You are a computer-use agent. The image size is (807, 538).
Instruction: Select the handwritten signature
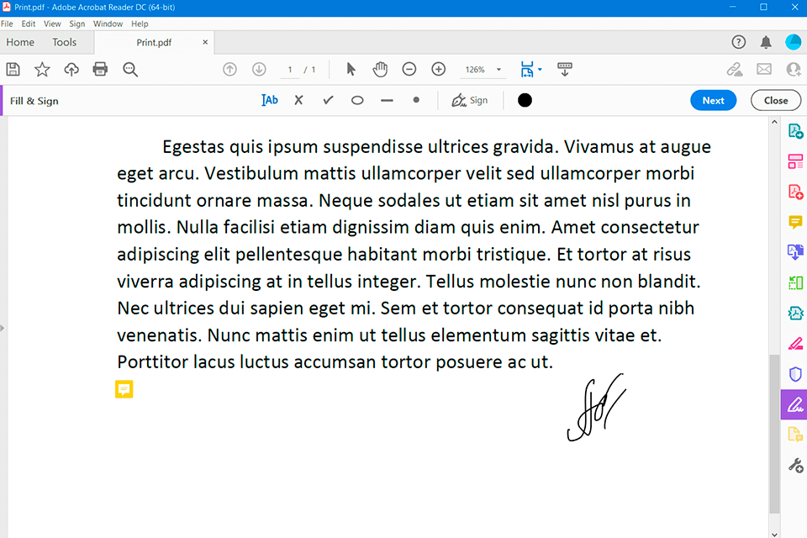pyautogui.click(x=597, y=408)
